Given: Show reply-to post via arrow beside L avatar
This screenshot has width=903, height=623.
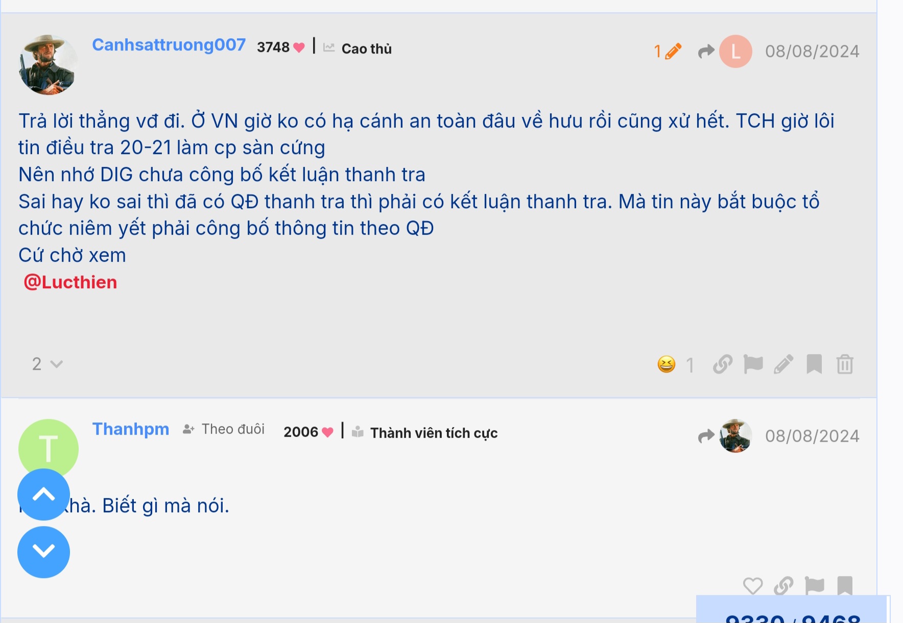Looking at the screenshot, I should [706, 51].
